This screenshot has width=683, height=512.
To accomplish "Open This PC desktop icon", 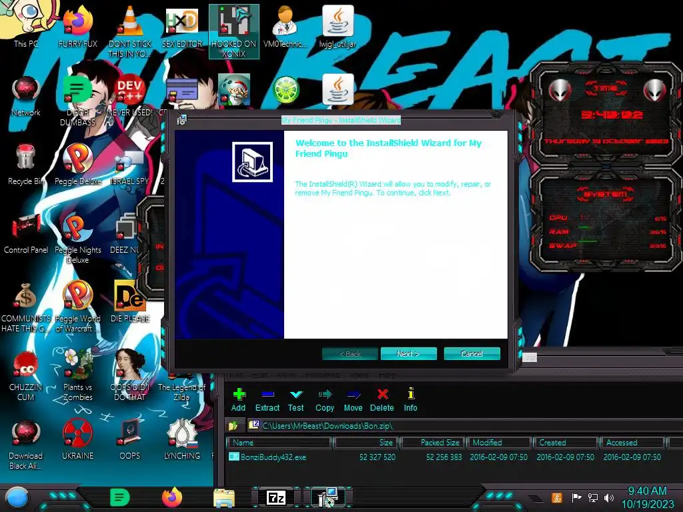I will (26, 25).
